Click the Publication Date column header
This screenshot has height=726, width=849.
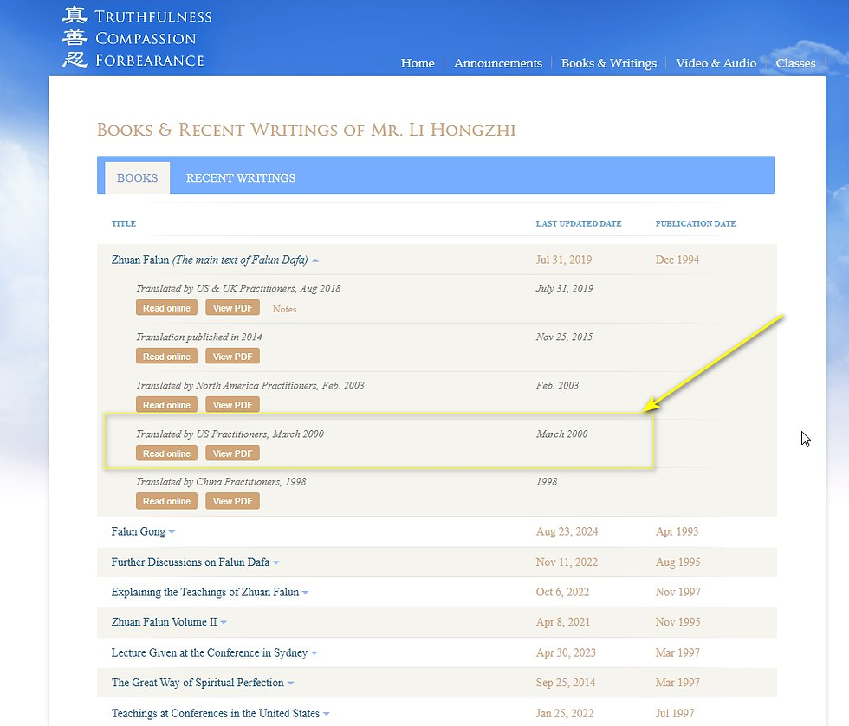[x=695, y=223]
